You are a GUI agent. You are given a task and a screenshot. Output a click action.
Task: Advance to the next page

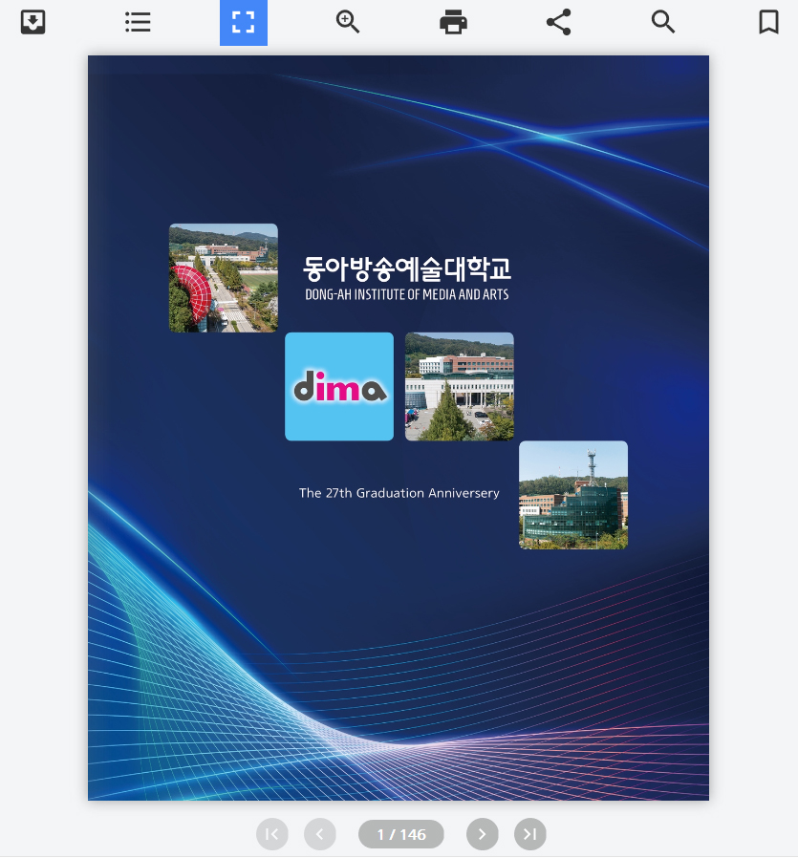coord(483,834)
